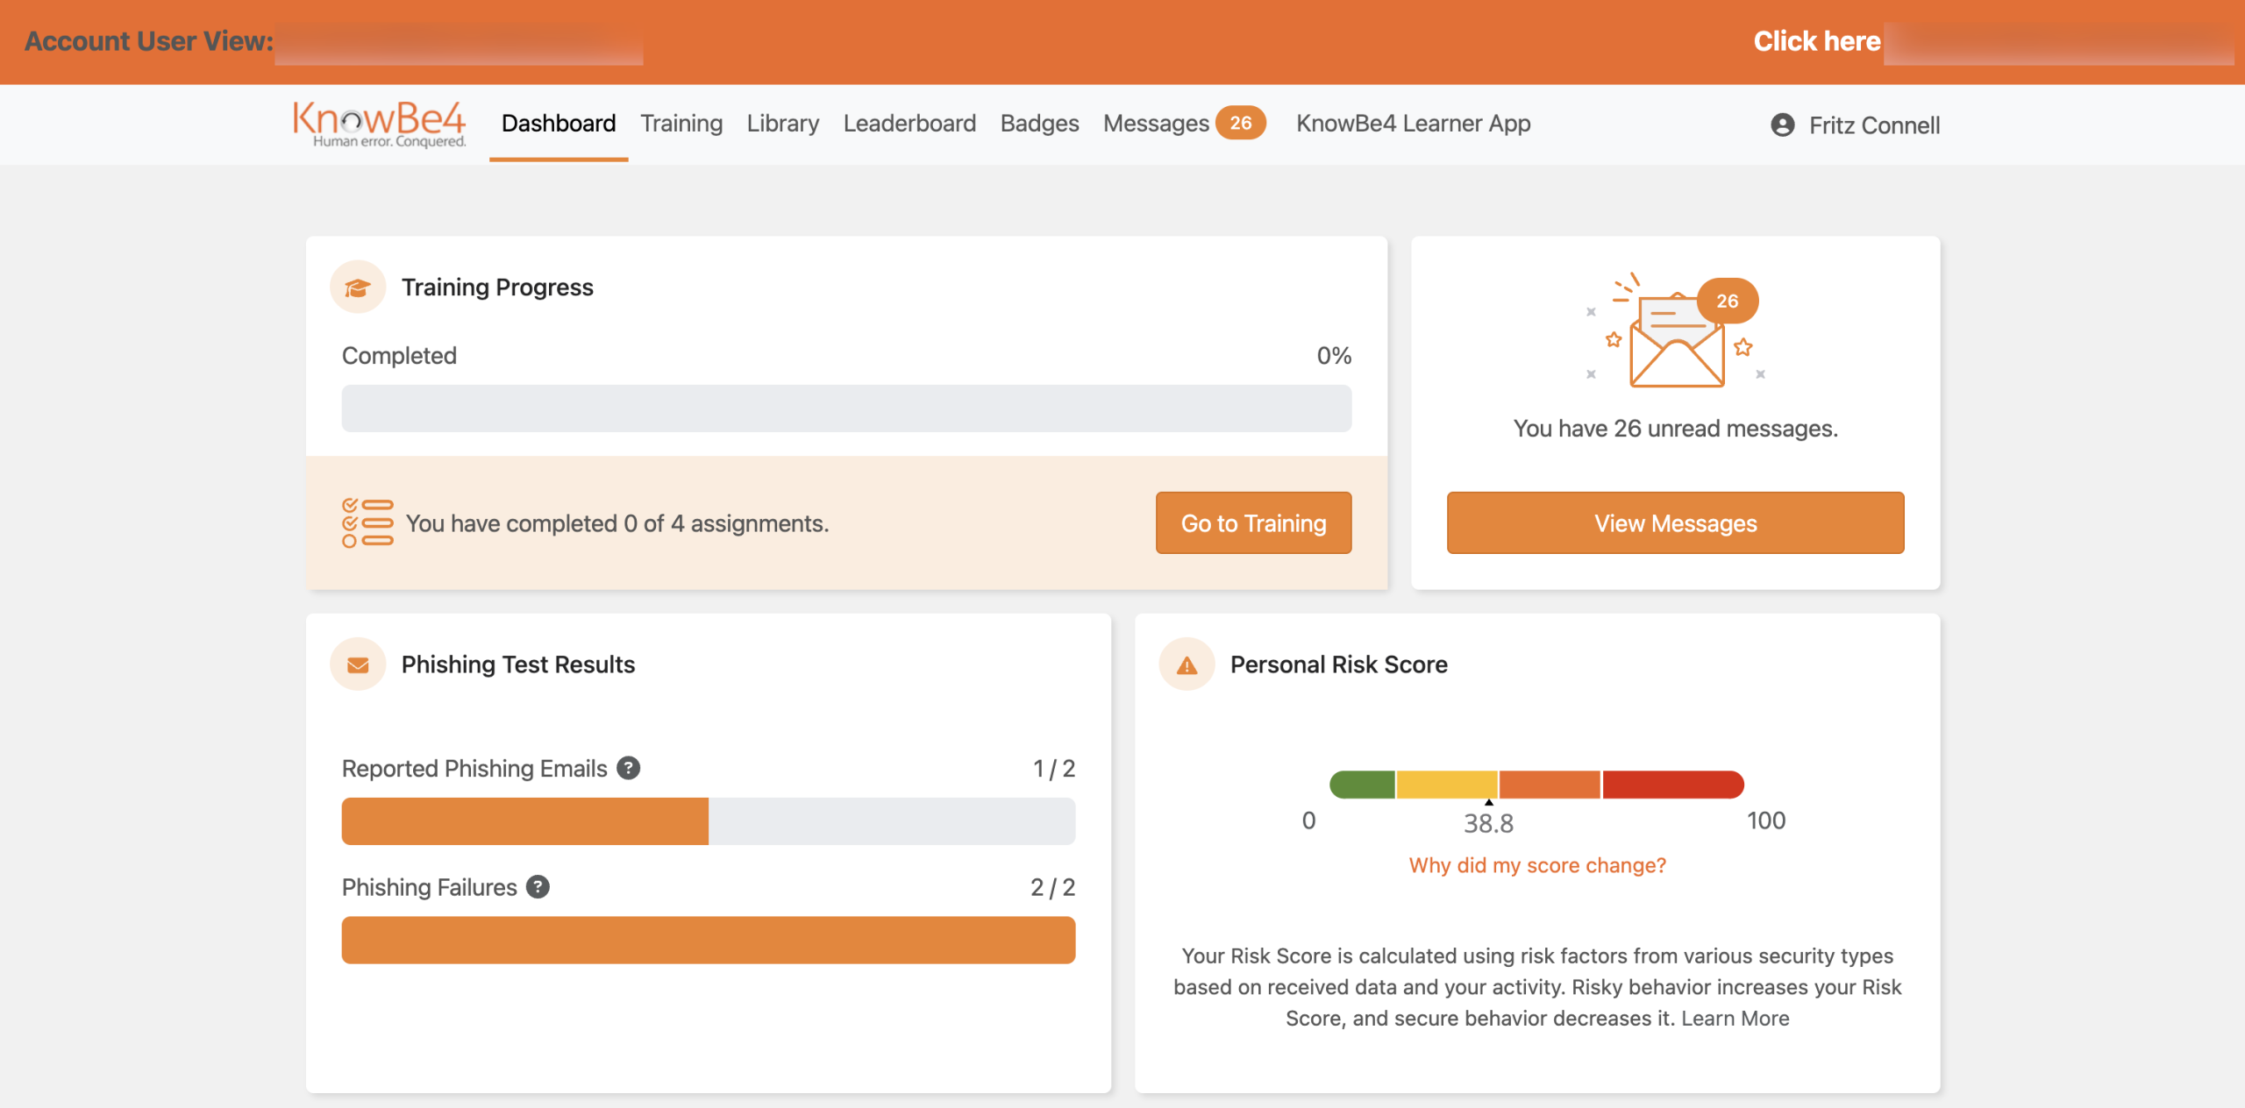Click the '0%' completed value
This screenshot has height=1108, width=2245.
click(x=1334, y=356)
